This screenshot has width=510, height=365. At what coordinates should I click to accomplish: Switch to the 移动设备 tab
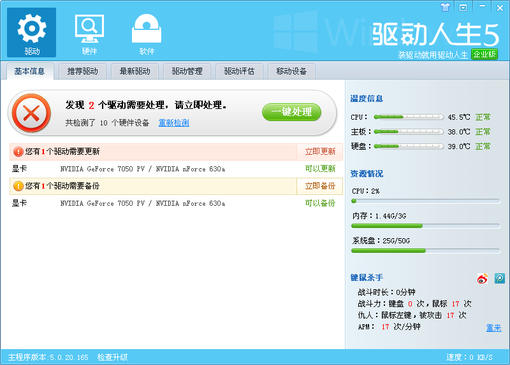click(x=291, y=71)
